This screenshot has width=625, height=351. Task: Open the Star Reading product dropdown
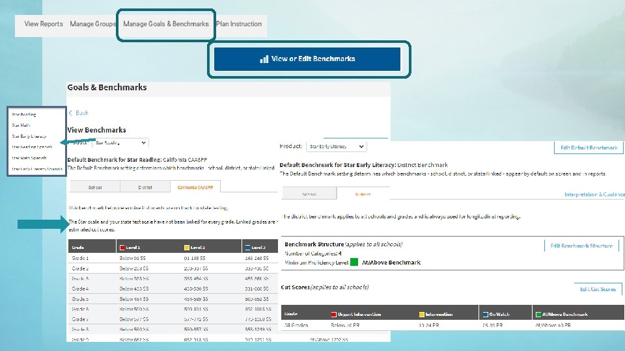coord(121,142)
